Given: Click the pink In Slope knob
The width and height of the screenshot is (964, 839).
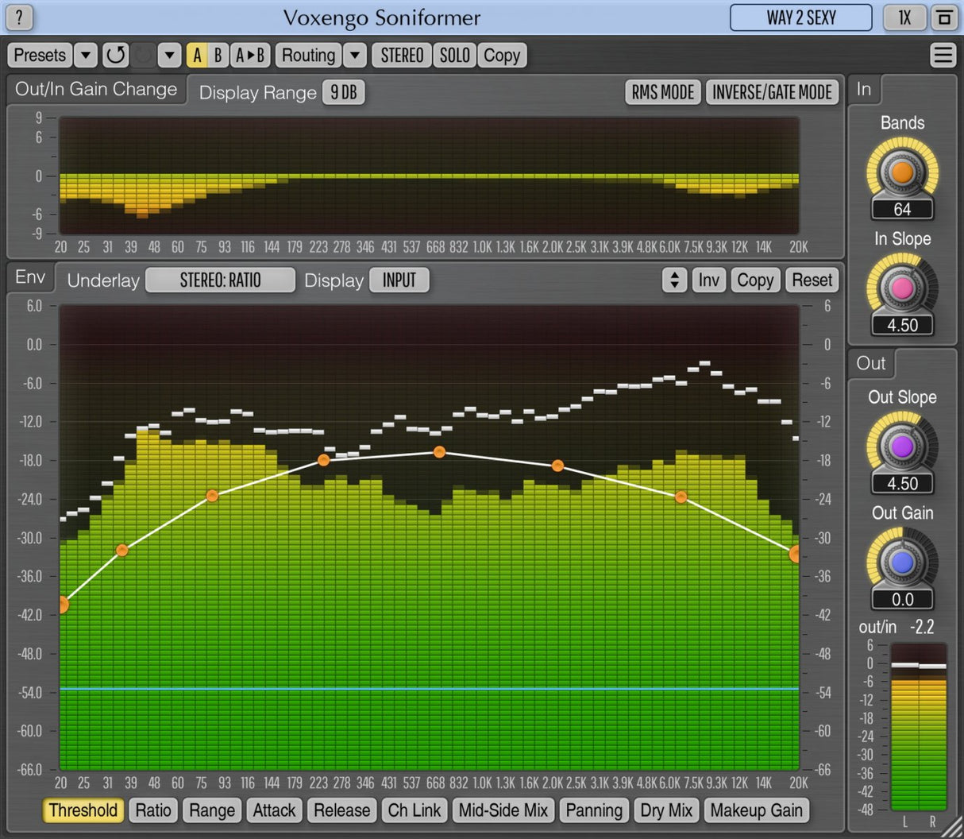Looking at the screenshot, I should tap(902, 288).
